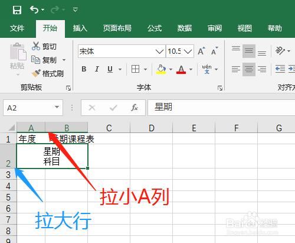Open the phonetic guide dropdown arrow

[x=217, y=69]
